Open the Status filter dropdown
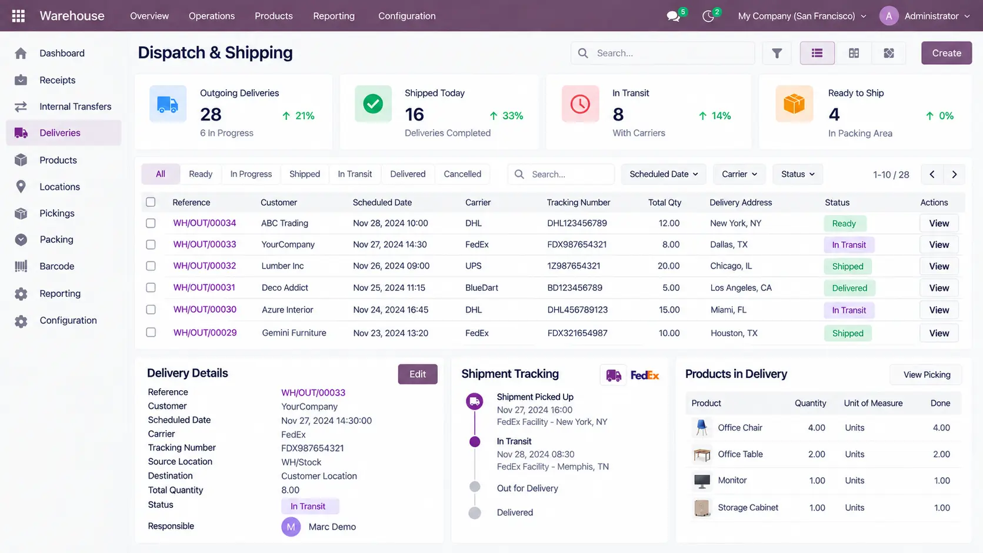This screenshot has height=553, width=983. (x=798, y=174)
